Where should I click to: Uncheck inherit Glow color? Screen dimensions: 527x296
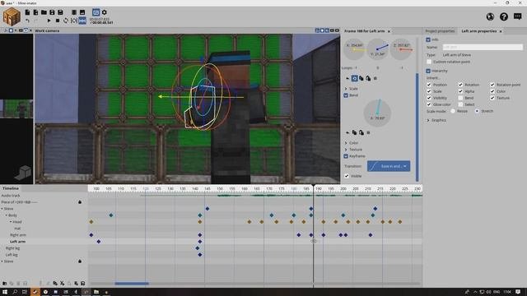pyautogui.click(x=429, y=104)
